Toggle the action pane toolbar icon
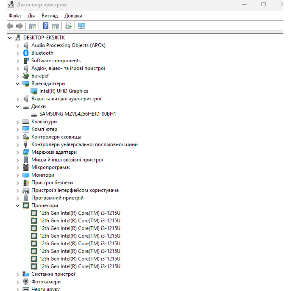Screen dimensions: 291x291 point(55,26)
